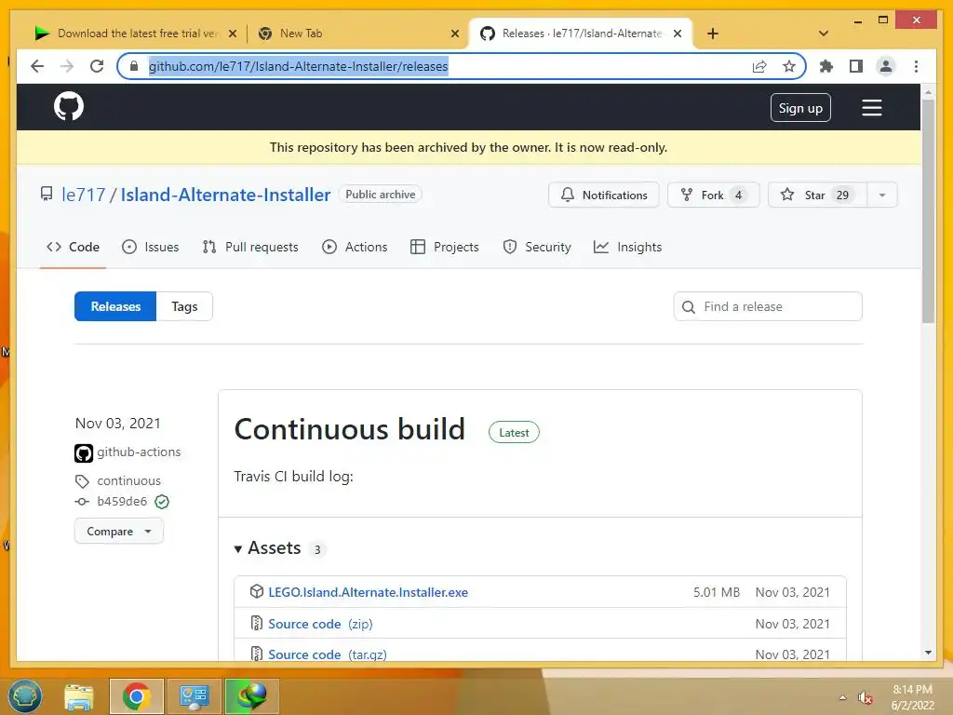Open the Projects tab
Screen dimensions: 953x715
point(445,247)
